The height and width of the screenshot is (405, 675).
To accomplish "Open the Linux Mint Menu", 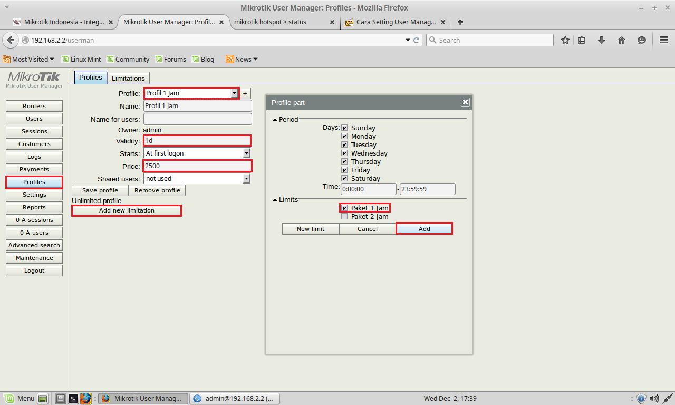I will [20, 399].
